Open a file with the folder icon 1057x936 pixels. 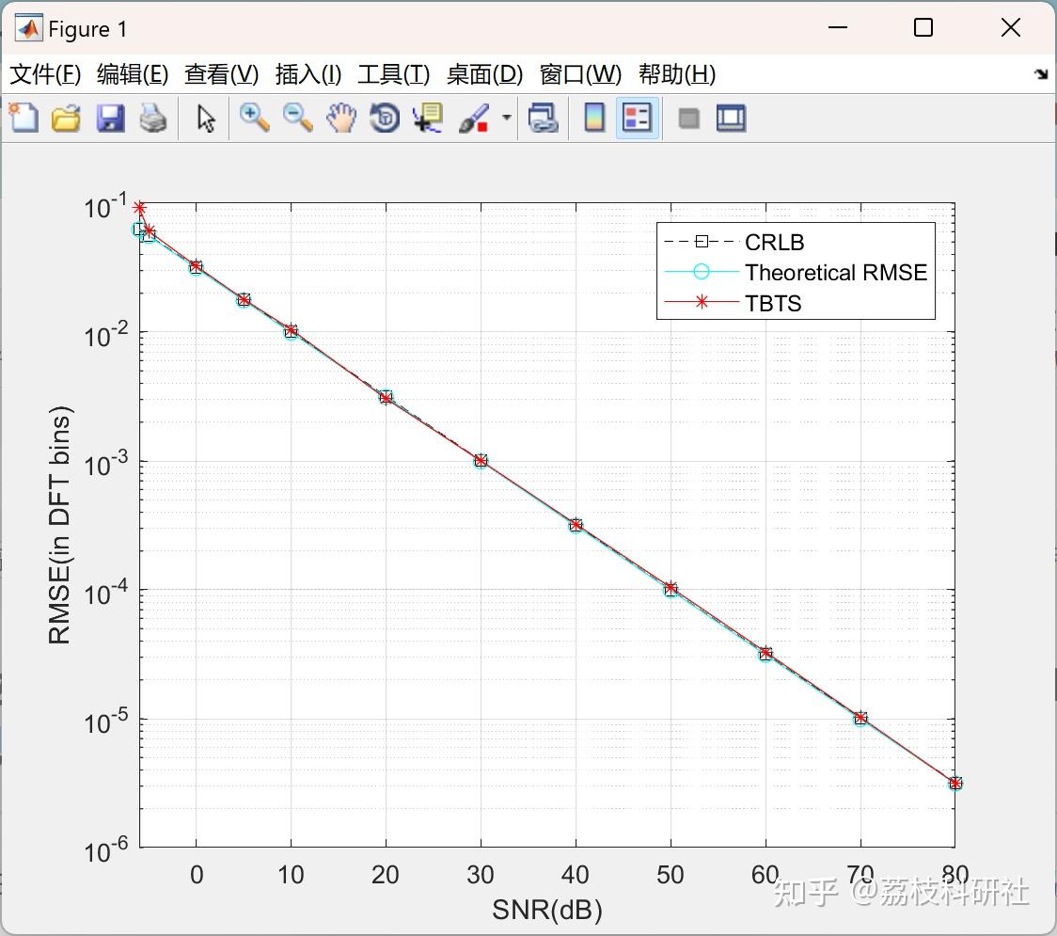[66, 118]
